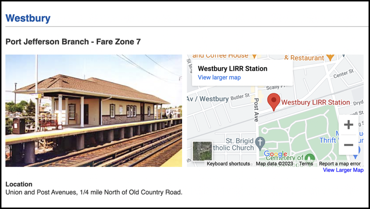Click the Westbury page heading

pos(28,18)
